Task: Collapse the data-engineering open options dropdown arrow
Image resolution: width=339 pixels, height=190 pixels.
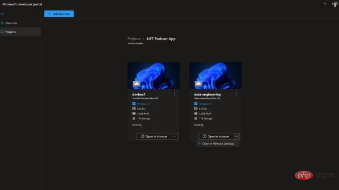Action: click(x=236, y=136)
